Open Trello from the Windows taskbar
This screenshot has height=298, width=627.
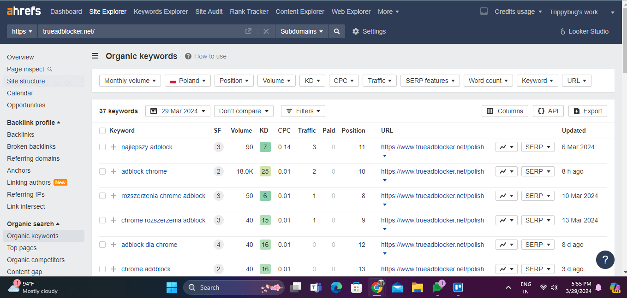458,287
